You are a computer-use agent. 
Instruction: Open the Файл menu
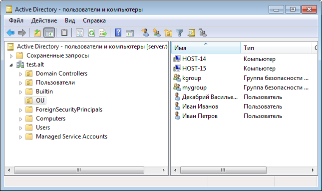(16, 20)
